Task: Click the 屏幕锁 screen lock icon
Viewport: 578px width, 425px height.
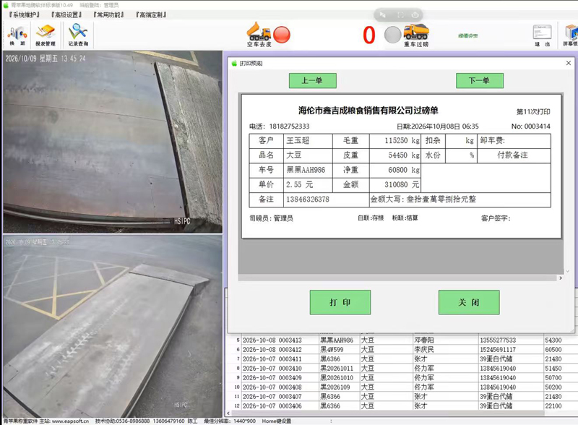Action: click(570, 35)
